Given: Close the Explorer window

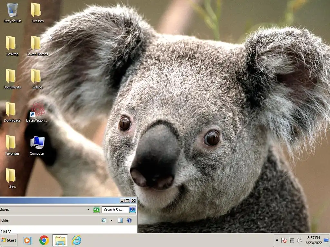Looking at the screenshot, I should coord(133,201).
